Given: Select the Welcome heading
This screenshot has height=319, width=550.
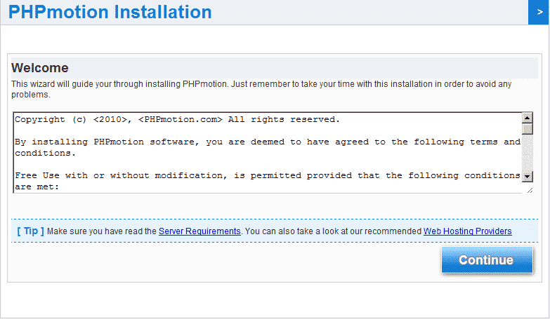Looking at the screenshot, I should tap(40, 68).
